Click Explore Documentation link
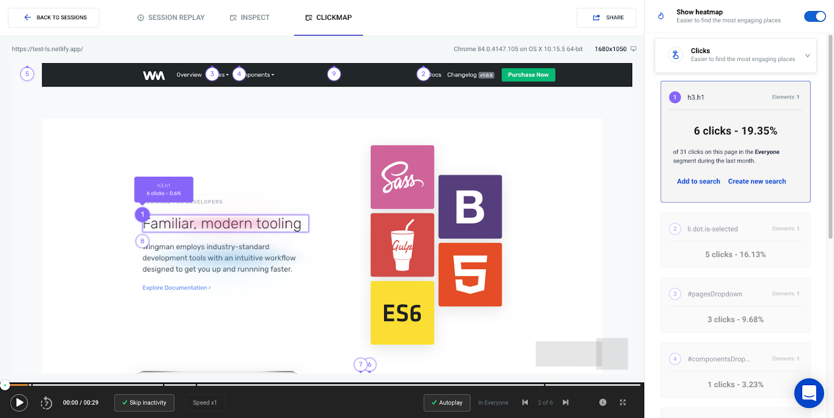 tap(176, 288)
